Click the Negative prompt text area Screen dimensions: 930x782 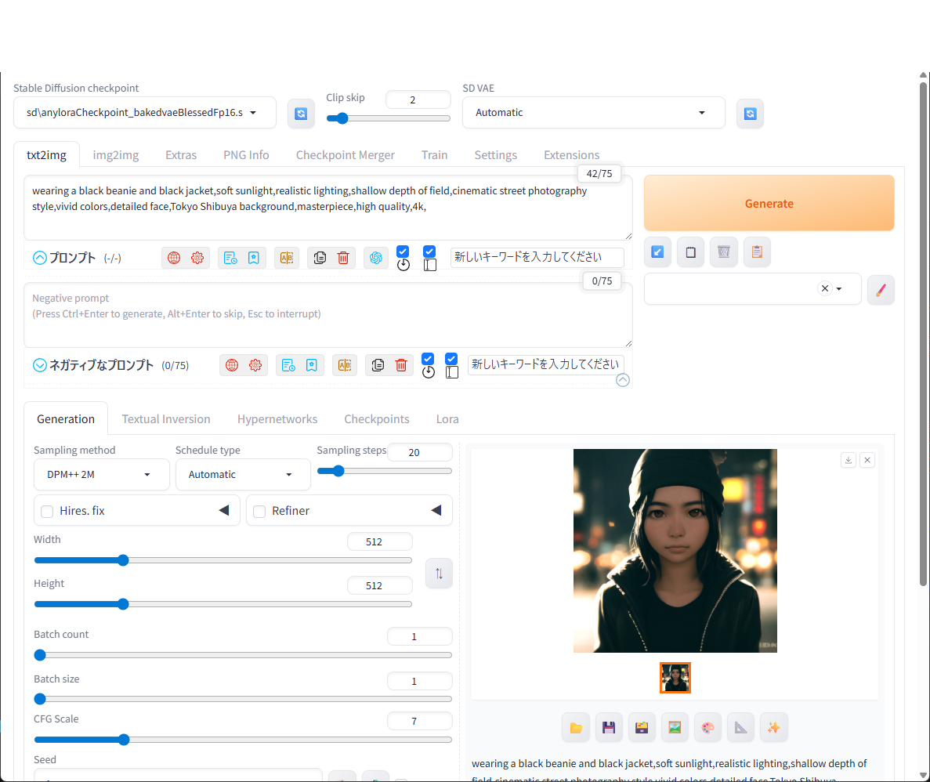click(328, 315)
